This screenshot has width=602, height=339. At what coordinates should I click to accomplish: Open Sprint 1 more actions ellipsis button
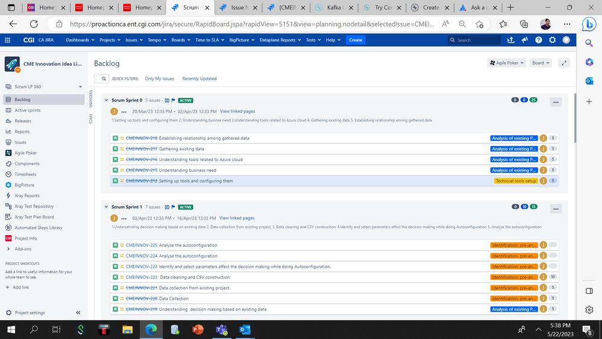point(556,209)
